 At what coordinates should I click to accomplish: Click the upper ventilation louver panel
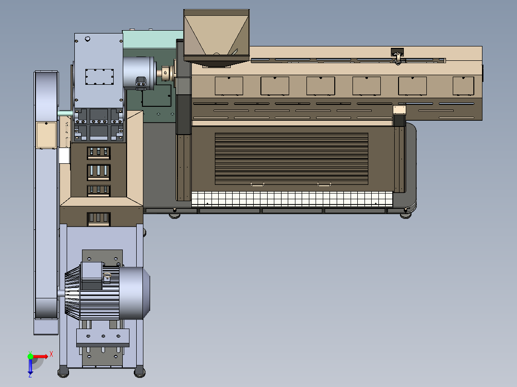pyautogui.click(x=99, y=152)
